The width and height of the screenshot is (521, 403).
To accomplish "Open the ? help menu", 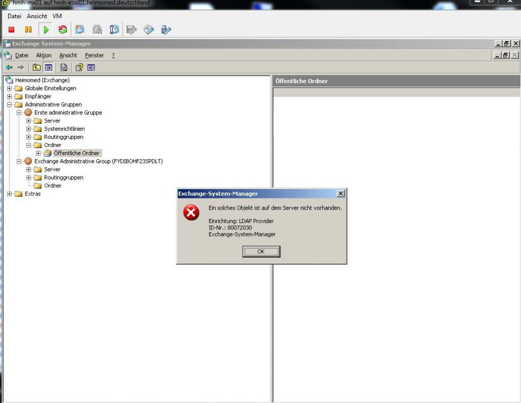I will point(113,55).
